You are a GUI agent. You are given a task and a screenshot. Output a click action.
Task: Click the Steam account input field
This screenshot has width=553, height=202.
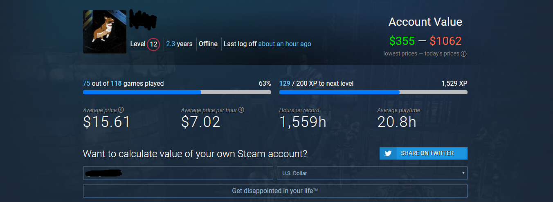(178, 173)
